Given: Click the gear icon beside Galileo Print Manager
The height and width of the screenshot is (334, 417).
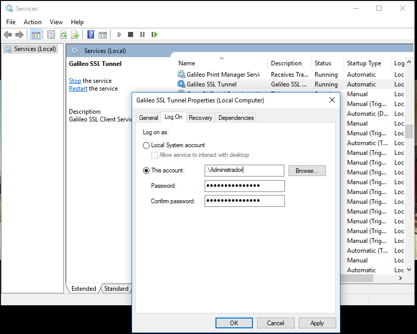Looking at the screenshot, I should tap(182, 74).
